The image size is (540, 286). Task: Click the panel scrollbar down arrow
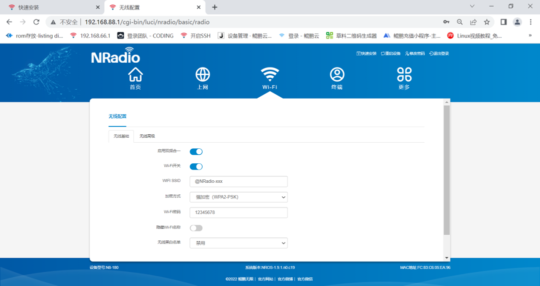pos(446,258)
